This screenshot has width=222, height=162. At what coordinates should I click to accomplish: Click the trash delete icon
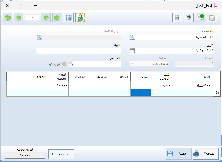tap(177, 18)
